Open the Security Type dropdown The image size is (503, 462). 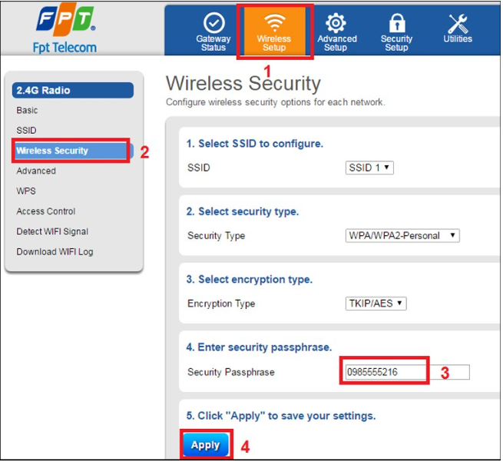click(402, 235)
